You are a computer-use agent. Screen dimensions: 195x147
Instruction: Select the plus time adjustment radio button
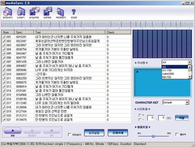click(x=140, y=115)
